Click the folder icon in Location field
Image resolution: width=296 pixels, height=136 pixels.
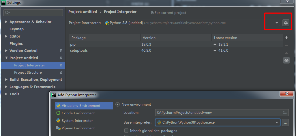click(x=285, y=113)
